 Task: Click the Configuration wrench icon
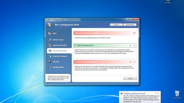pos(50,67)
